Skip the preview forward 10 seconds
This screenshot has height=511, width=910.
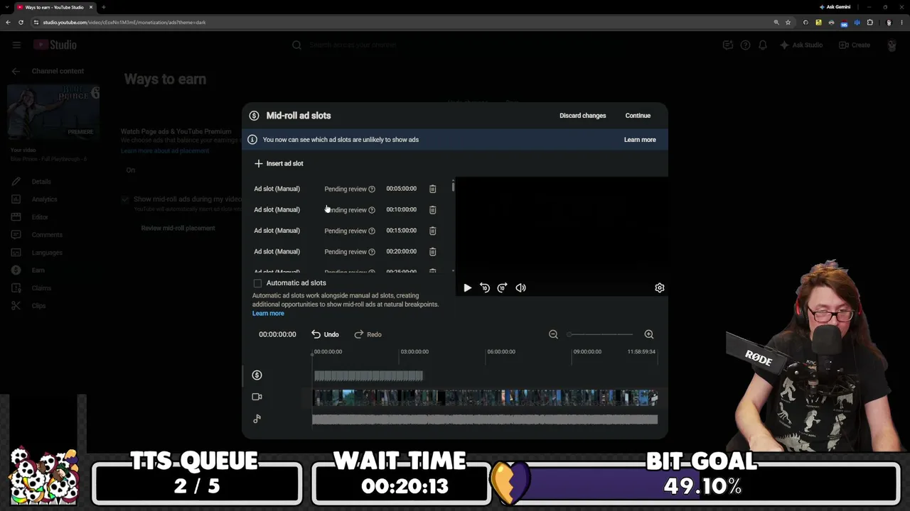pos(502,287)
